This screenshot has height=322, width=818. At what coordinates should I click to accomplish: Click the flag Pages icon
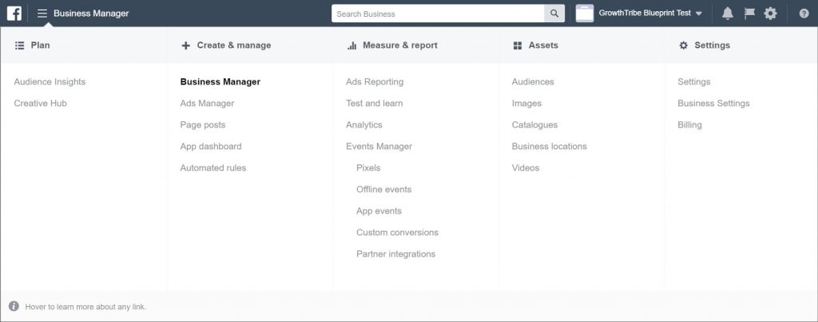749,14
